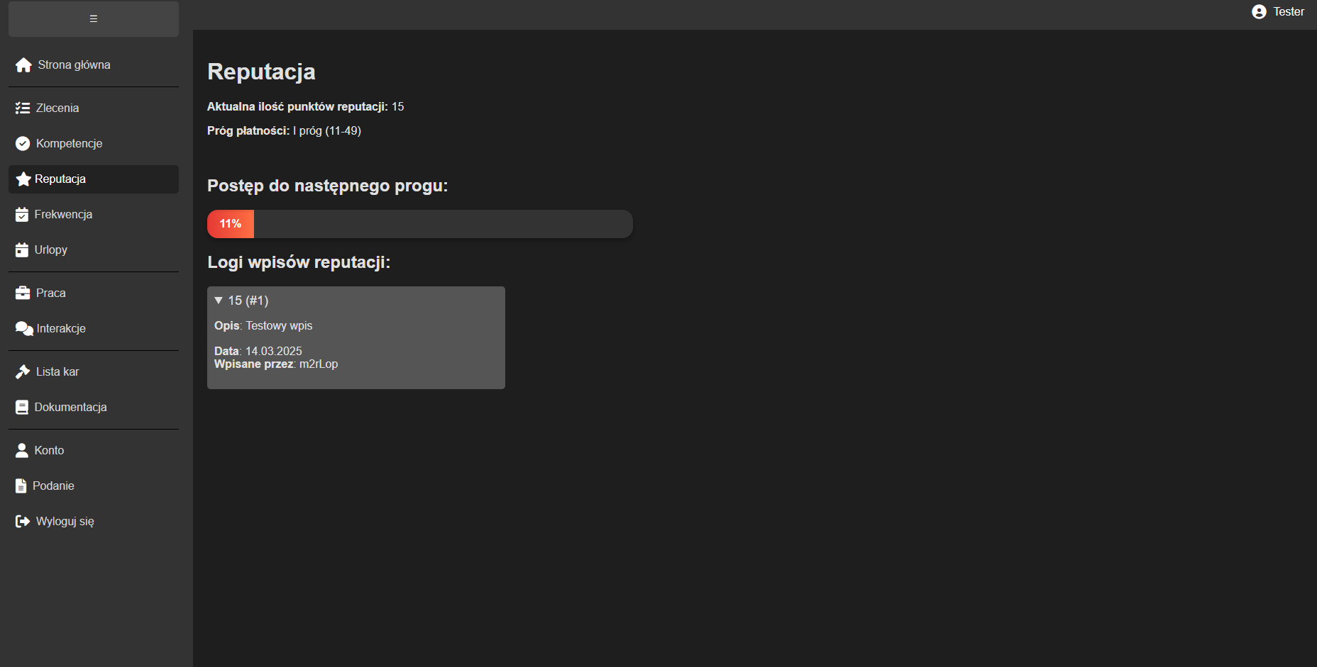
Task: Click the home icon for Strona główna
Action: pos(23,65)
